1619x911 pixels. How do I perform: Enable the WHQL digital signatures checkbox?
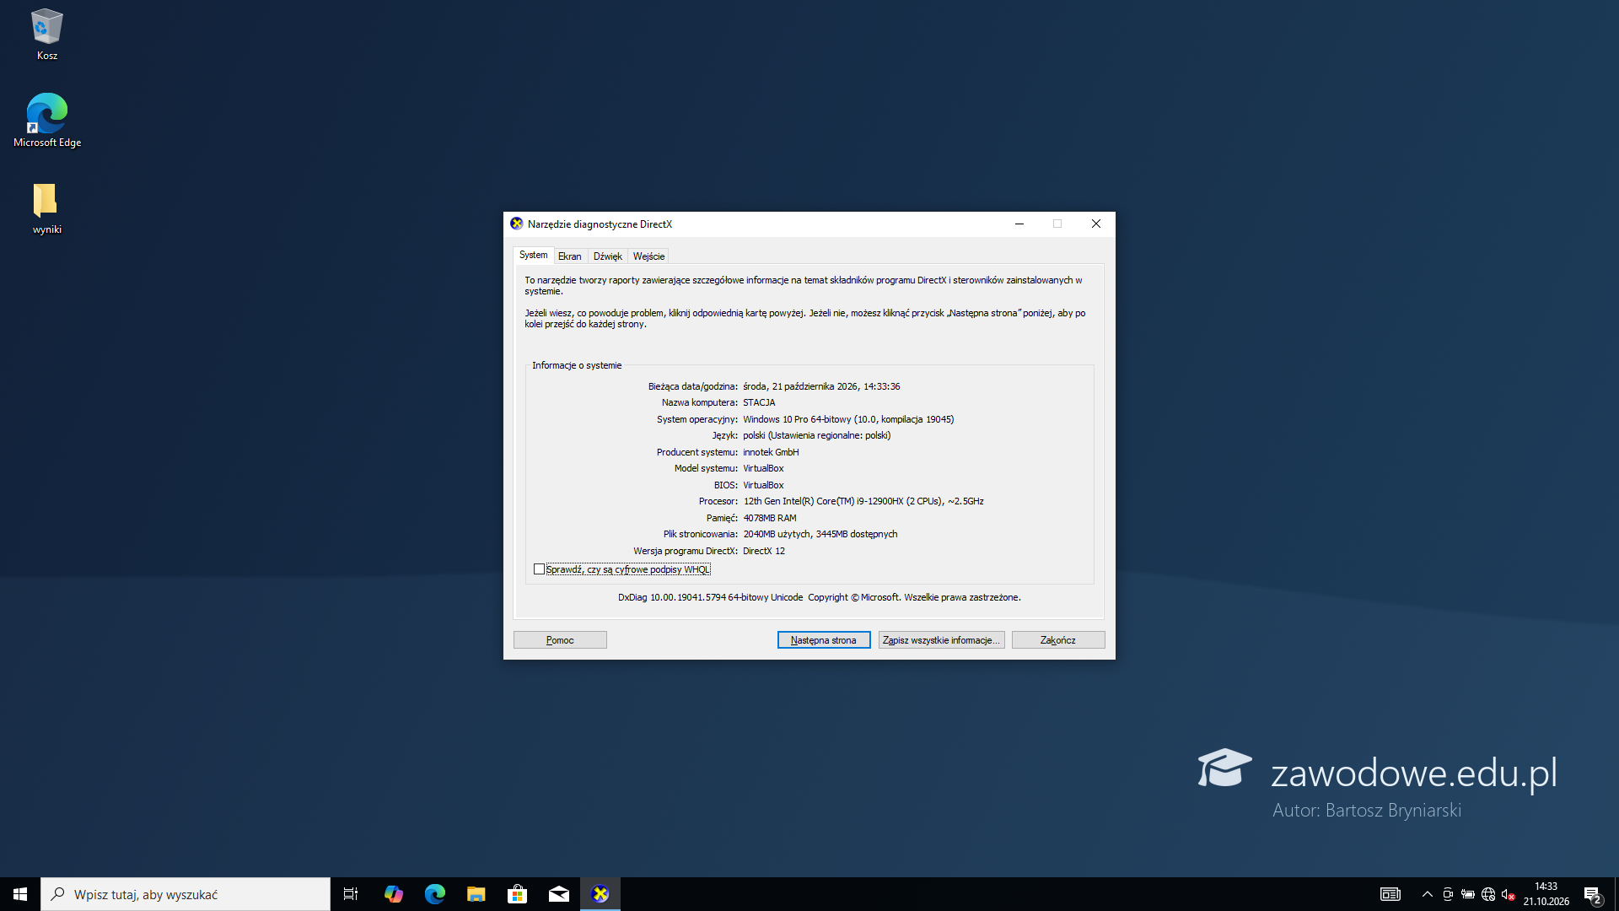click(x=539, y=569)
